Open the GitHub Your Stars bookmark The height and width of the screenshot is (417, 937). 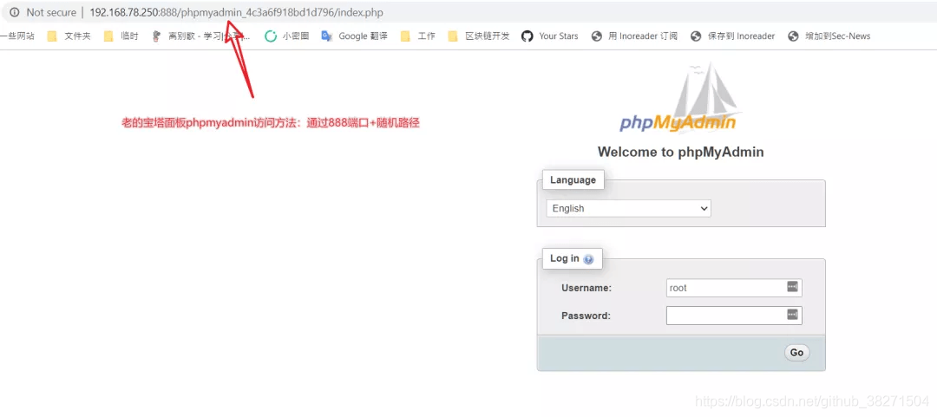[x=550, y=36]
